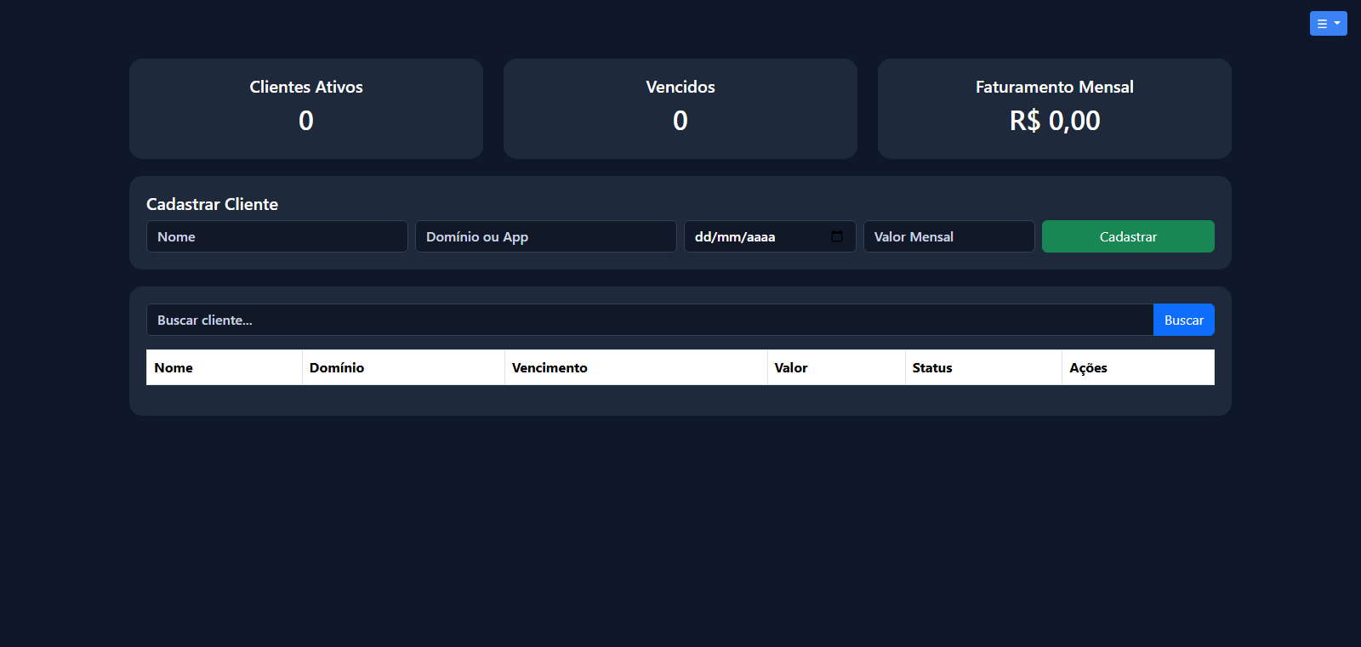Select the Valor Mensal input
This screenshot has width=1361, height=647.
click(948, 236)
